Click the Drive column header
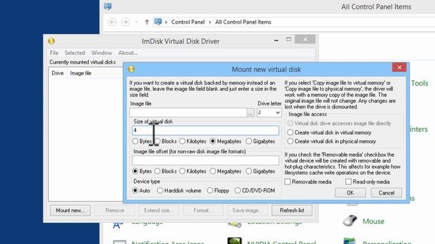Viewport: 435px width, 244px height. pos(58,73)
